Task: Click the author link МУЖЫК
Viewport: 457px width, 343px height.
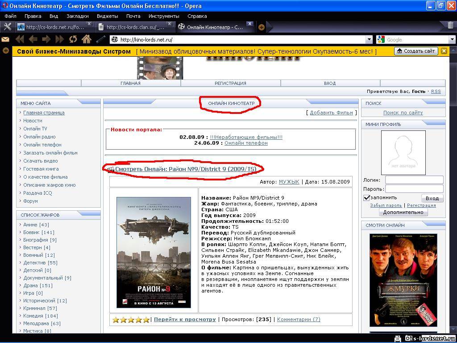Action: 289,182
